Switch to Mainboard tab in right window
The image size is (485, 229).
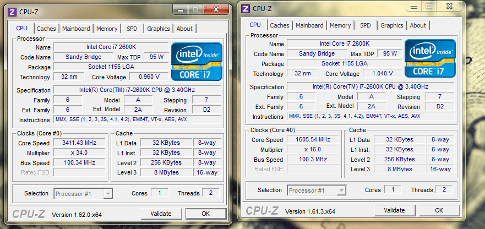click(x=309, y=25)
